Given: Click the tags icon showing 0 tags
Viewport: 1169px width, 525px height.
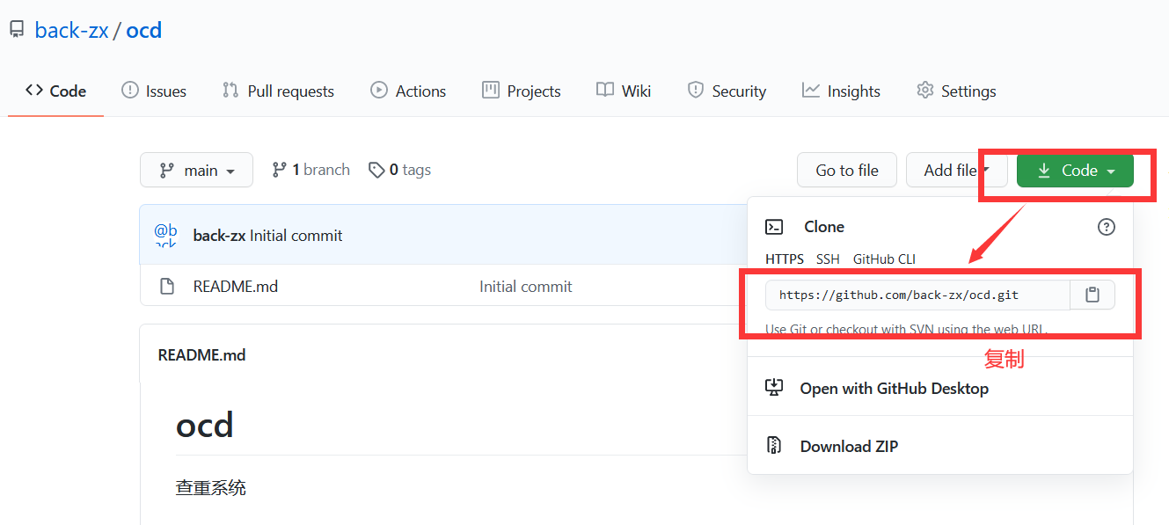Looking at the screenshot, I should point(376,169).
